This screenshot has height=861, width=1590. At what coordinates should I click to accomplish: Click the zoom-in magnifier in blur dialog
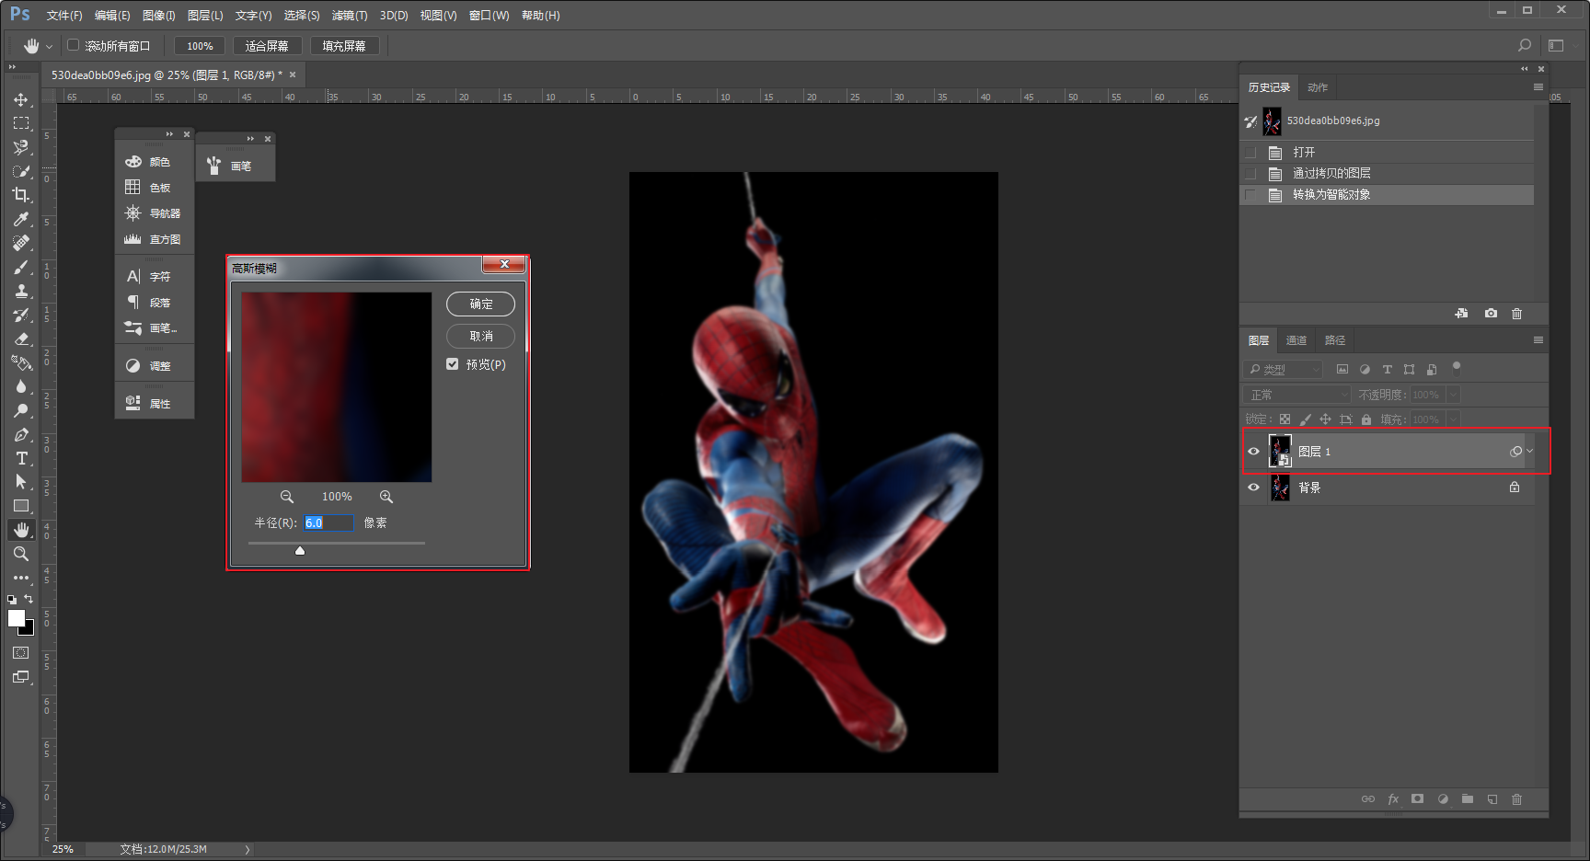(386, 497)
